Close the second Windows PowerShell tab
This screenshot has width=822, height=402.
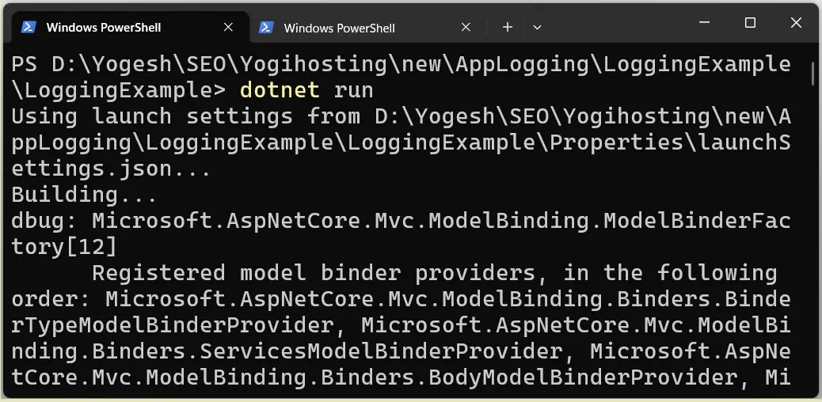466,27
